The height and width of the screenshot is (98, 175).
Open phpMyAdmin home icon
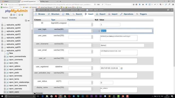[11, 15]
